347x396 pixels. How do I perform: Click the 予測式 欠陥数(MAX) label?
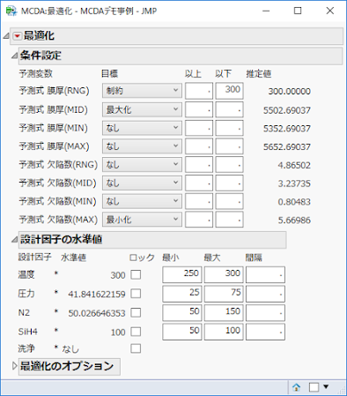58,220
